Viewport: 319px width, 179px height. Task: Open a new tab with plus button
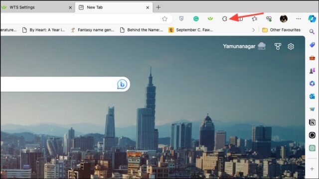coord(159,7)
